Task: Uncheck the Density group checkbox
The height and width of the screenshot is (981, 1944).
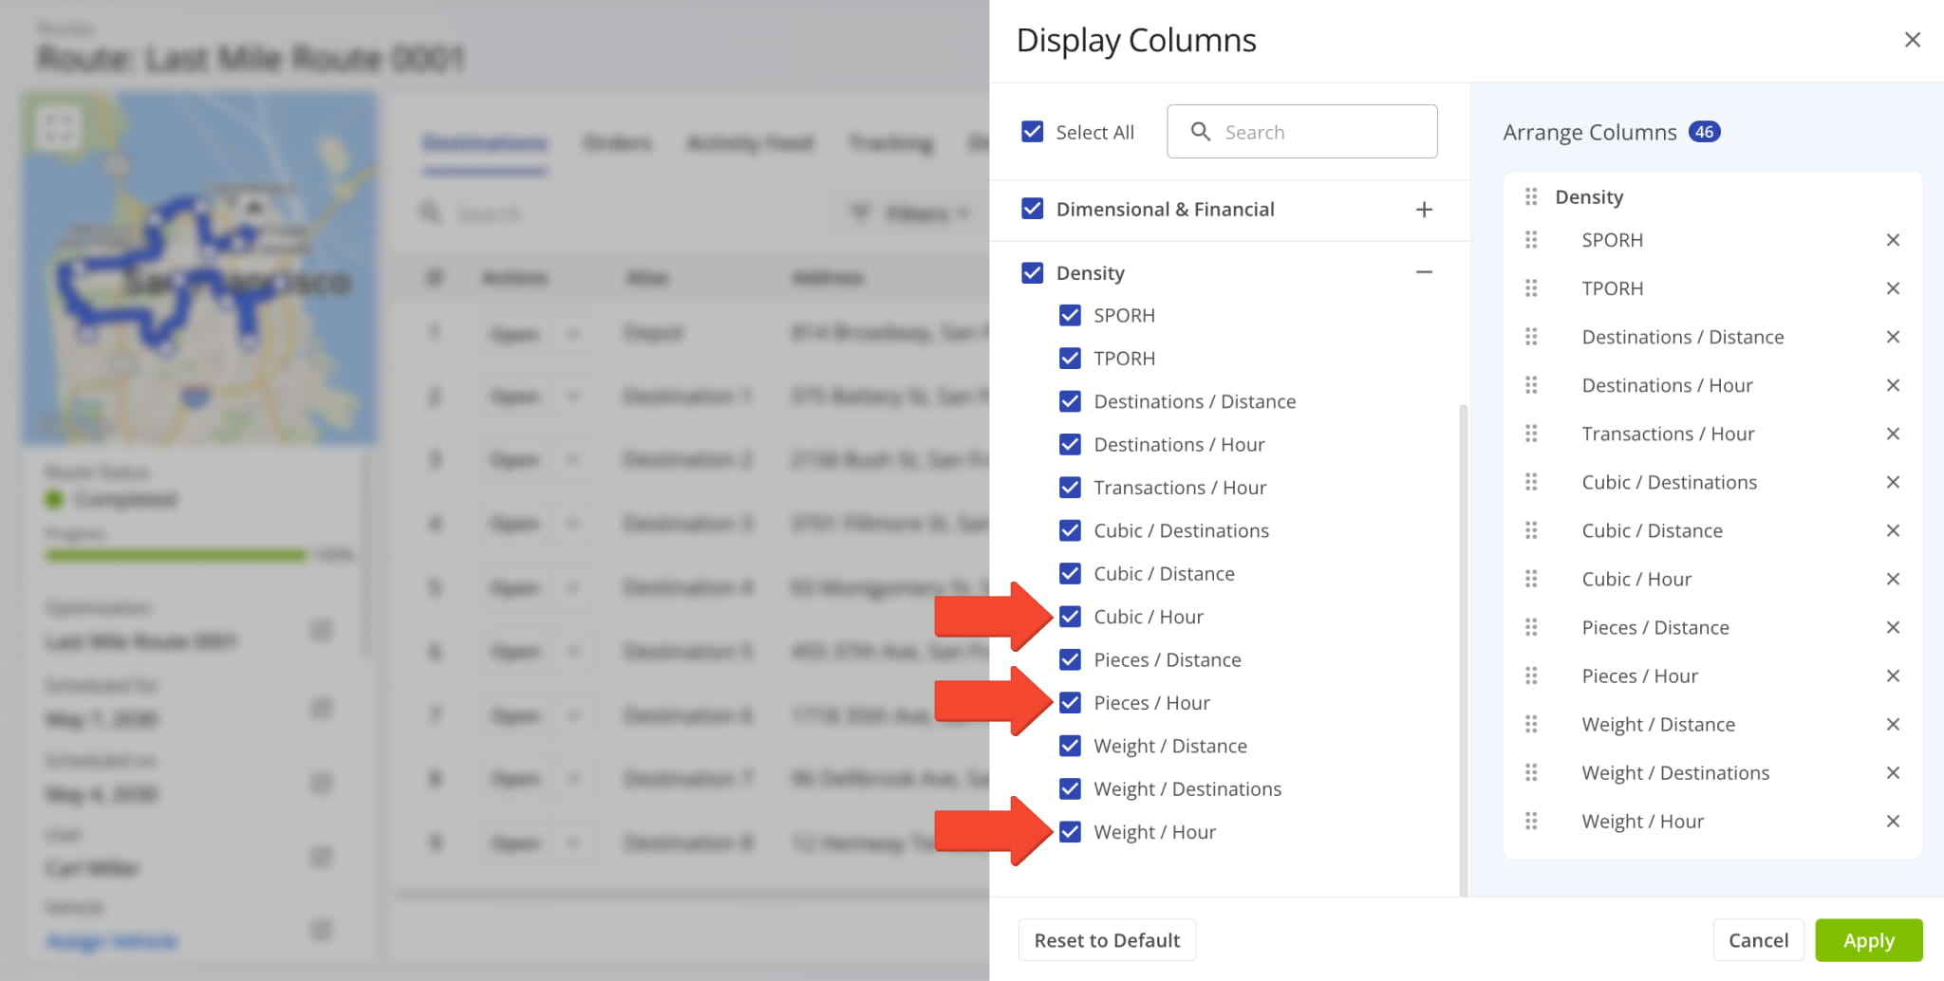Action: click(1032, 273)
